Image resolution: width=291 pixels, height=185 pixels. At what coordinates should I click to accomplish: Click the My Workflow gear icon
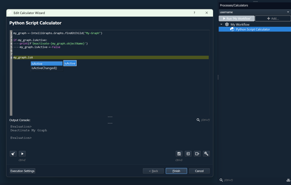point(227,24)
